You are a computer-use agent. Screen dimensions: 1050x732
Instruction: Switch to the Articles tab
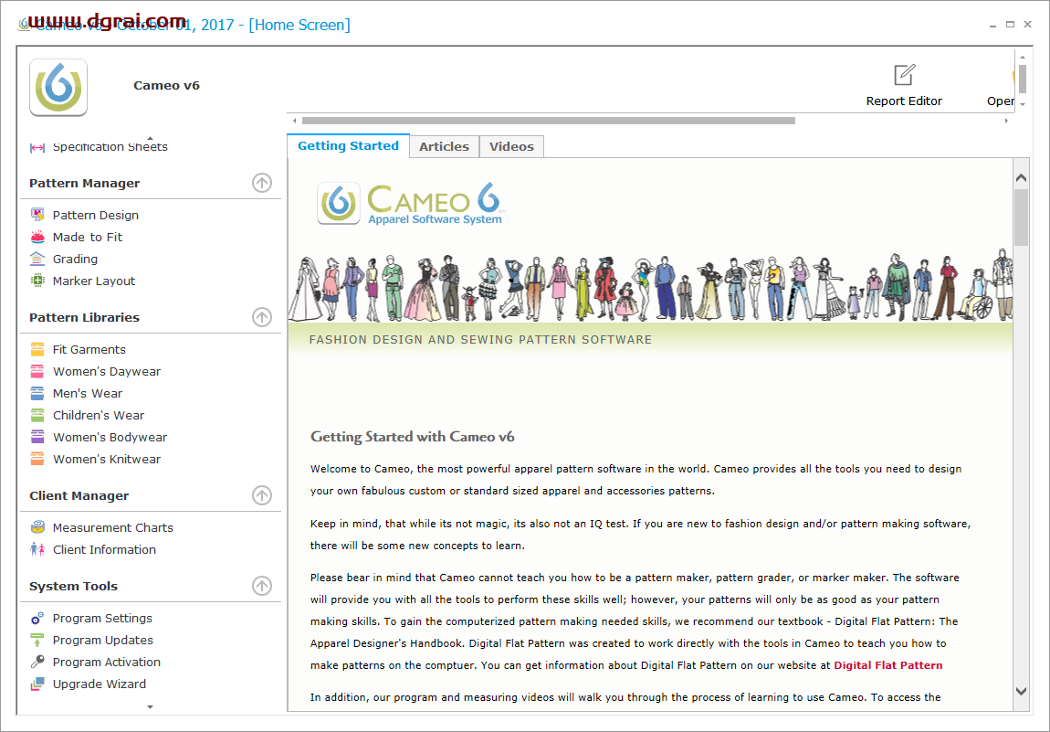444,147
